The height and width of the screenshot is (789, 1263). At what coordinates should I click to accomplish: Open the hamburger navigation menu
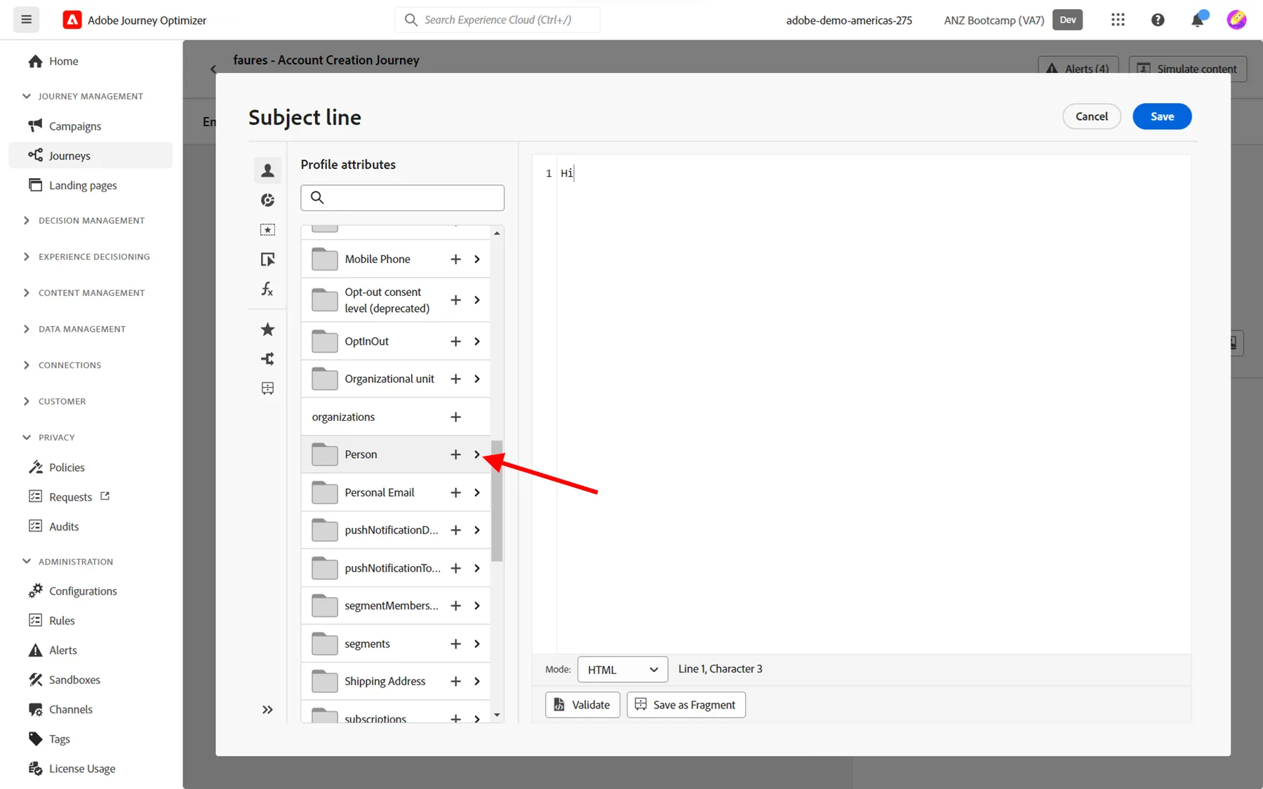27,20
